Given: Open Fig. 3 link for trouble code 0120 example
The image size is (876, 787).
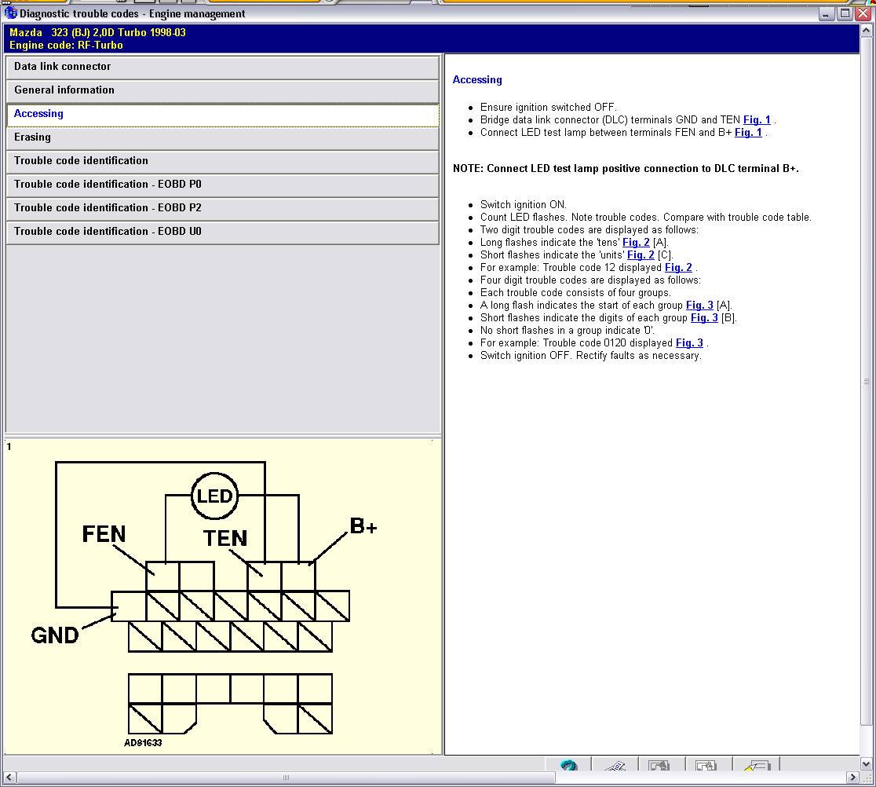Looking at the screenshot, I should point(689,342).
